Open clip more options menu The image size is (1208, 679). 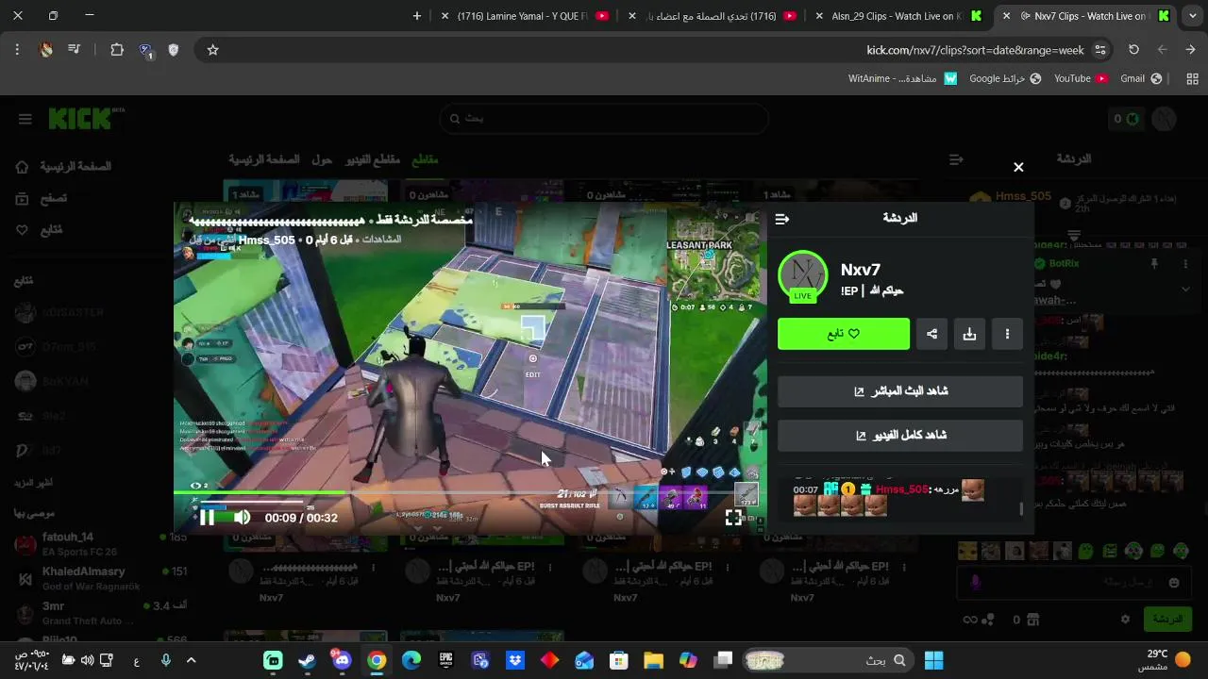tap(1007, 334)
